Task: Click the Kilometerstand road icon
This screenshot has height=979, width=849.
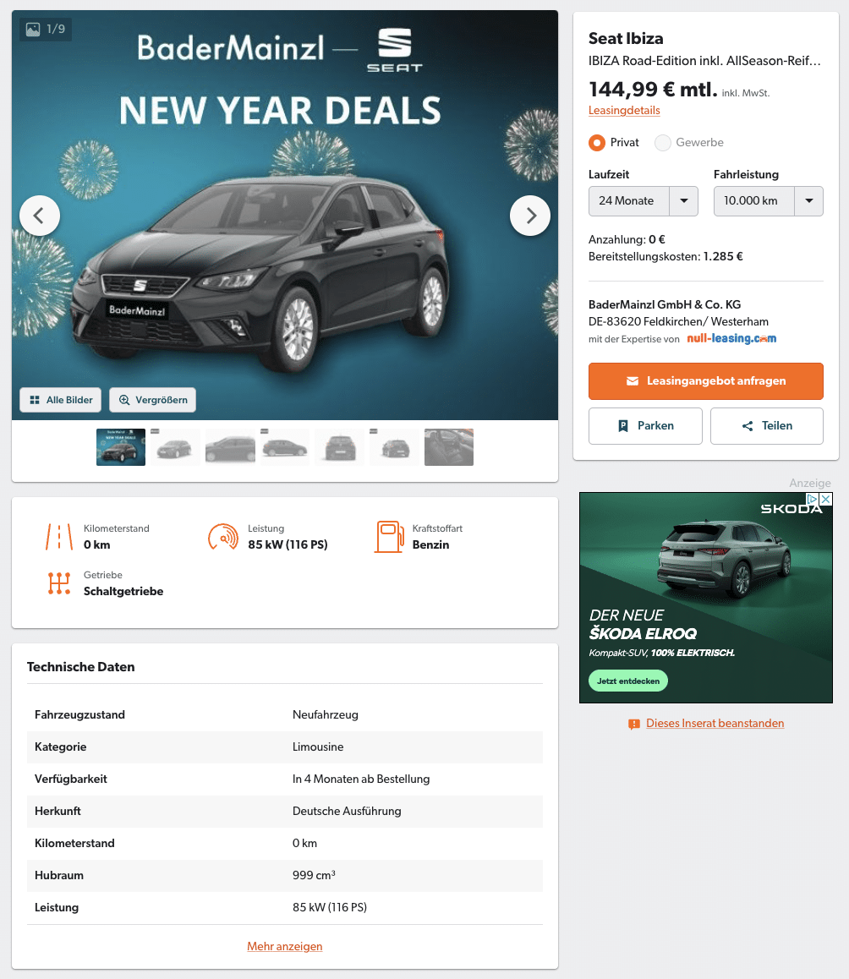Action: coord(59,537)
